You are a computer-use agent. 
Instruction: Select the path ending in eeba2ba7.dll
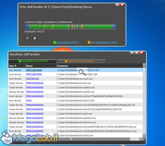pos(96,105)
